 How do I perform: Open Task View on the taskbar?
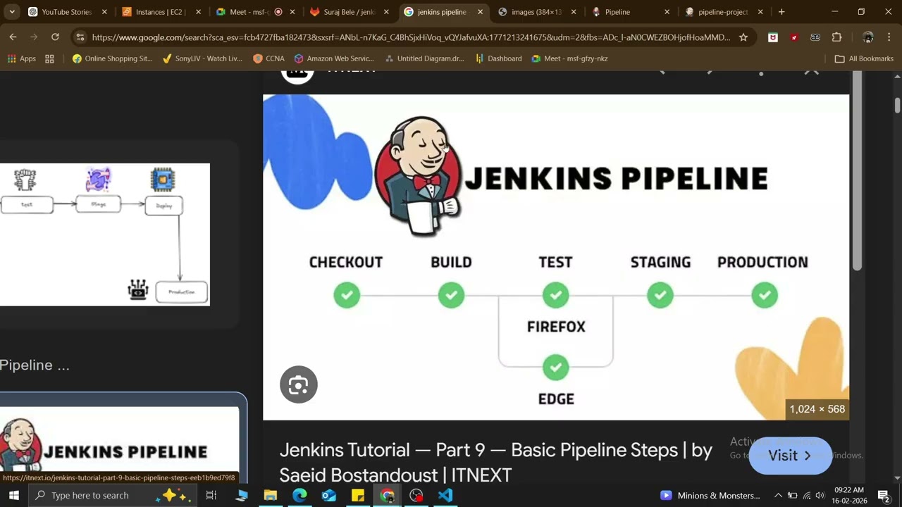[x=211, y=495]
